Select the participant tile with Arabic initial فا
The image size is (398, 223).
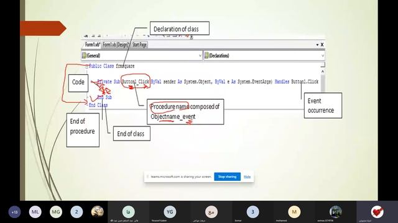(x=129, y=212)
